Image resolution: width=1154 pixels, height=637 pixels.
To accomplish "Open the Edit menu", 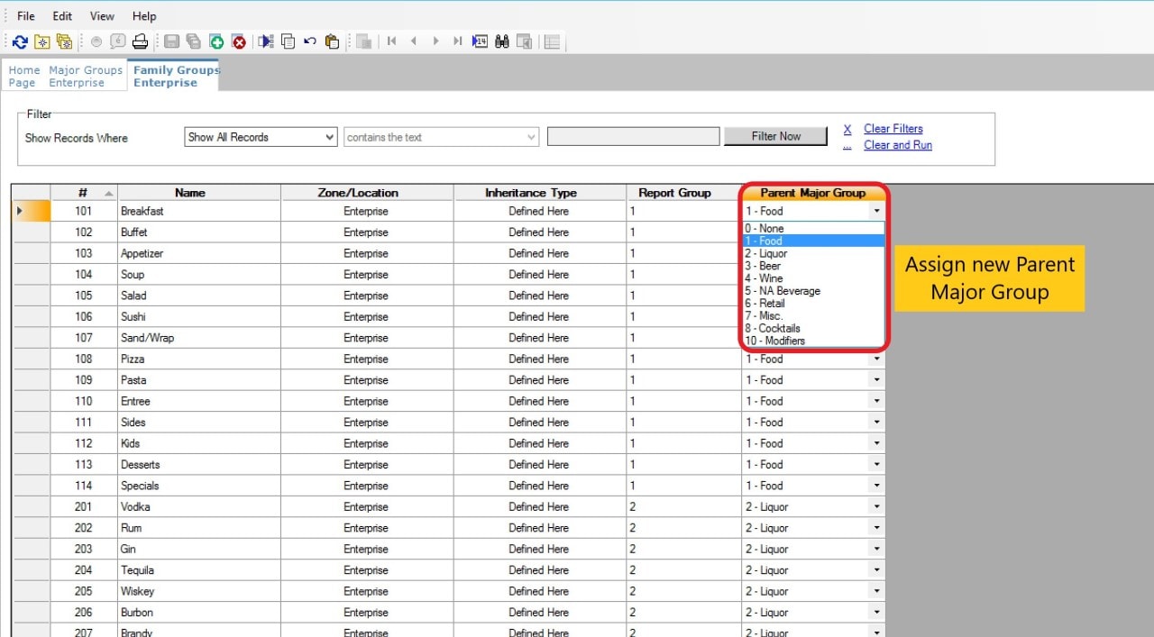I will [x=62, y=16].
